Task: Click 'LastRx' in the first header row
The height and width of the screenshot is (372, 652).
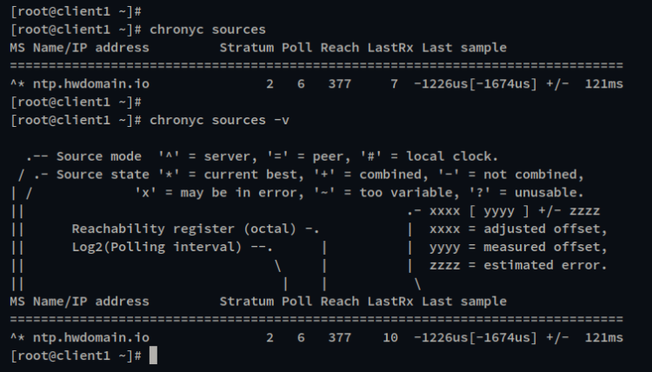Action: pos(390,48)
